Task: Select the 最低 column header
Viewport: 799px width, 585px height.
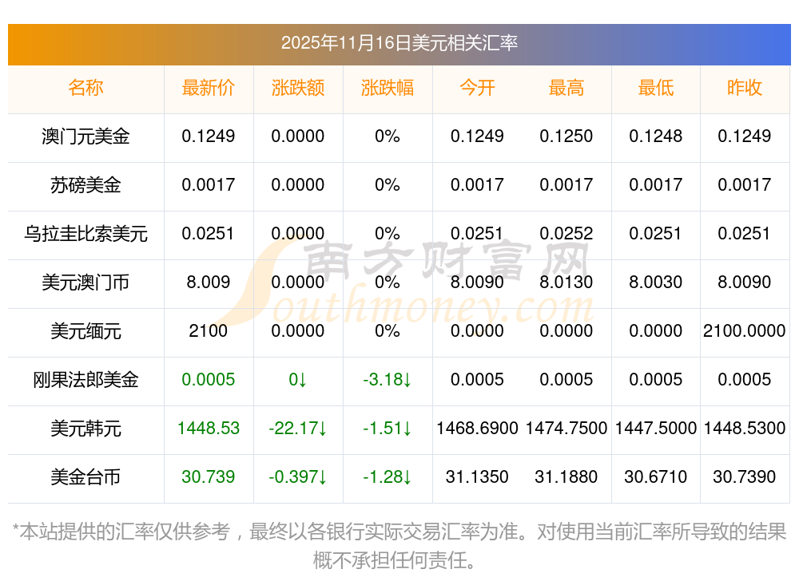Action: coord(655,88)
